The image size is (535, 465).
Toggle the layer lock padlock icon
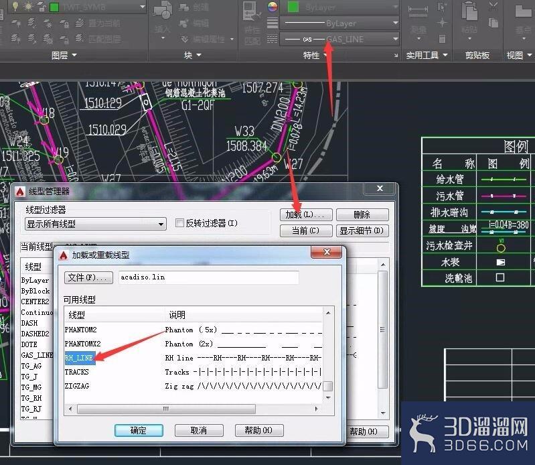point(41,7)
